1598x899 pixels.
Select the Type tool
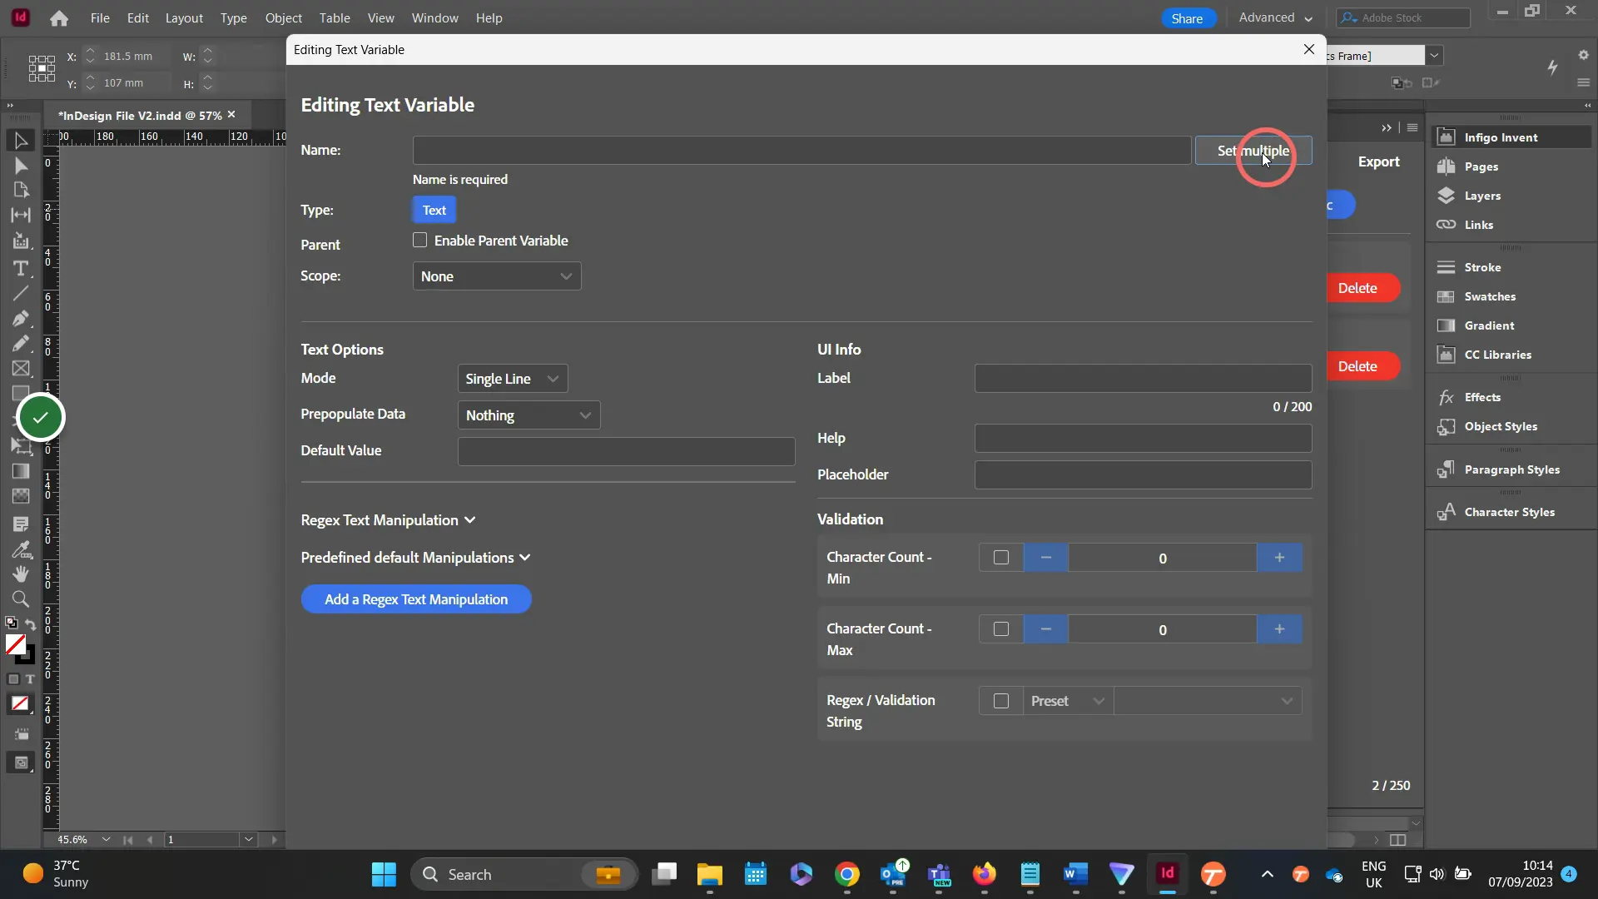(21, 268)
